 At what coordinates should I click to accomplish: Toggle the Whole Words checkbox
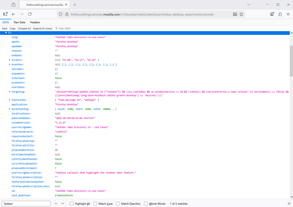(146, 204)
